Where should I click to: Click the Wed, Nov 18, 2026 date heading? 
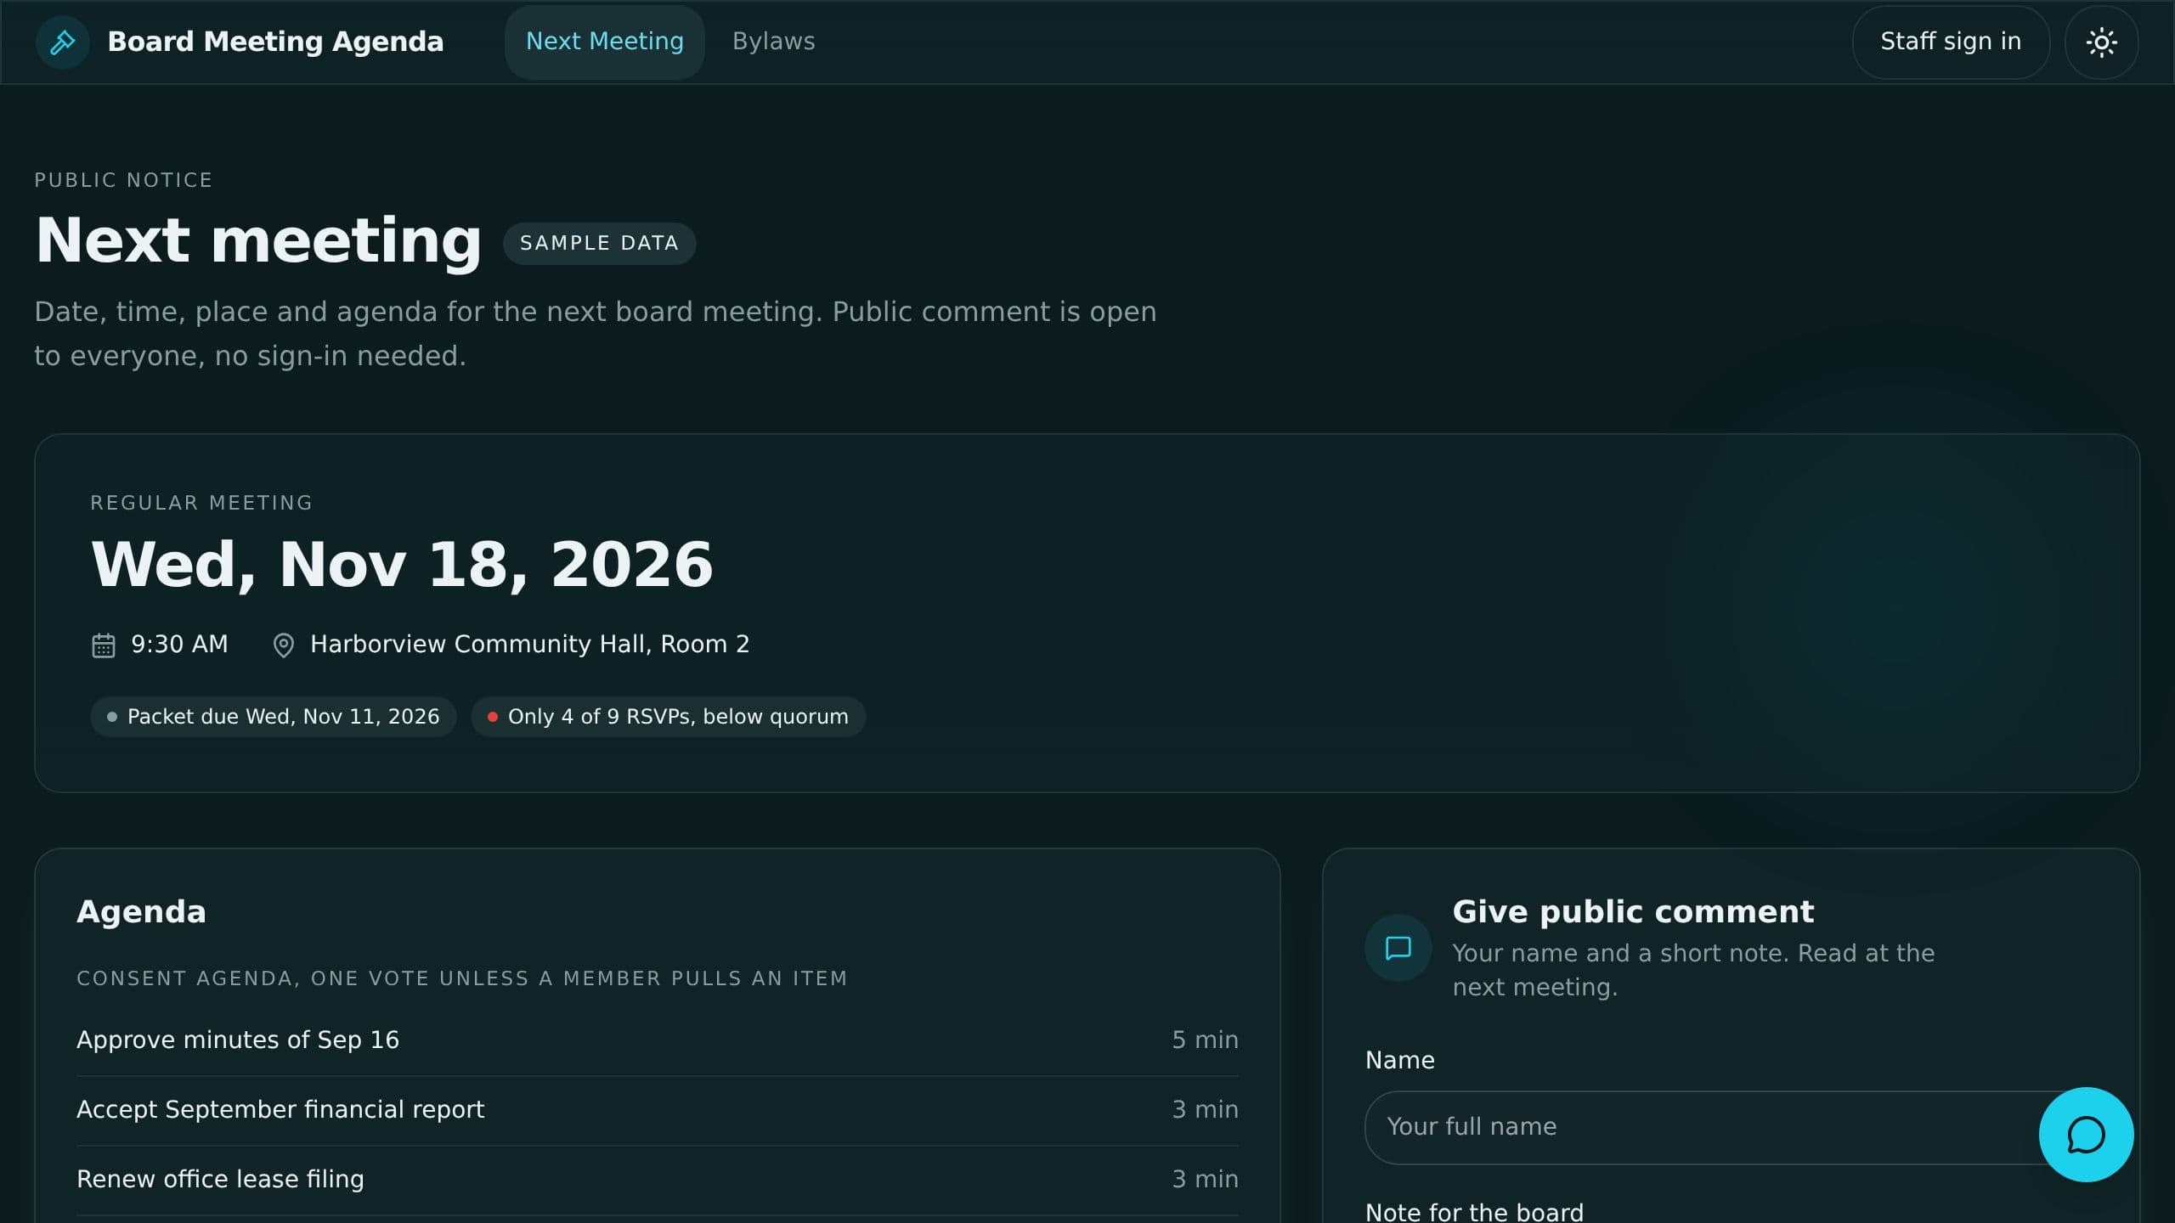[402, 565]
